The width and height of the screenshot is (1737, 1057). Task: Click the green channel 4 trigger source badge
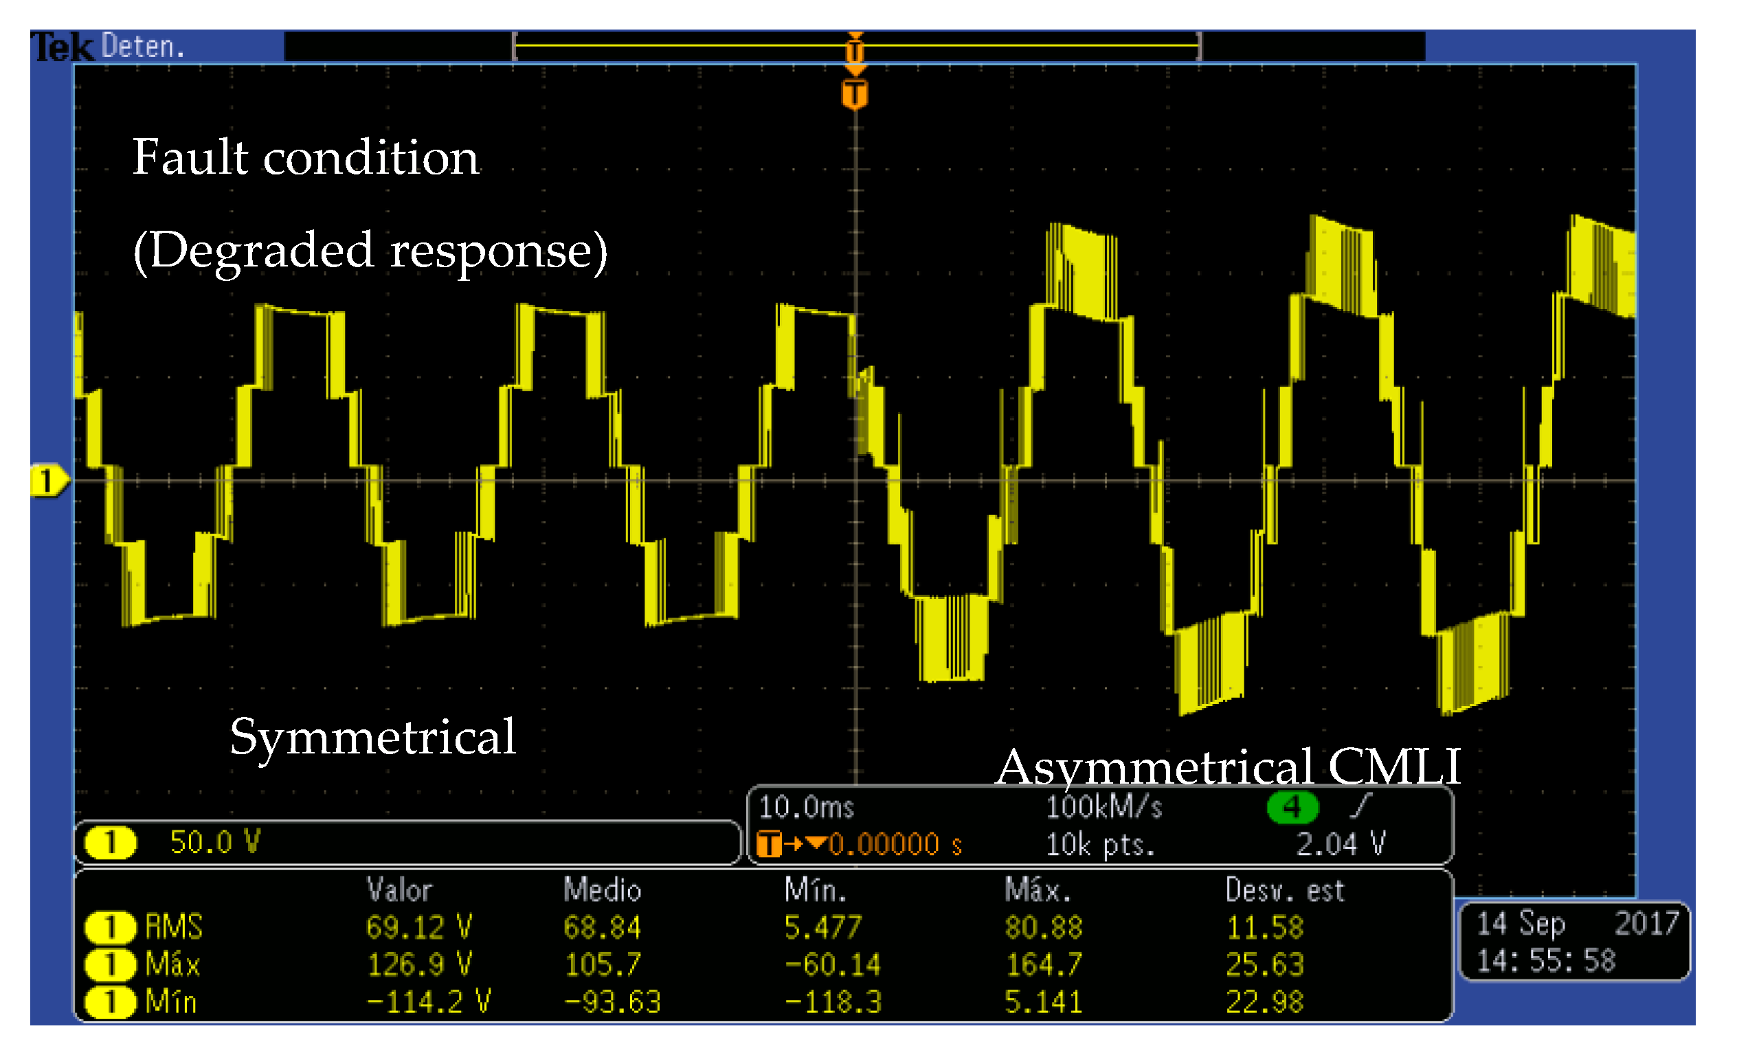tap(1292, 807)
